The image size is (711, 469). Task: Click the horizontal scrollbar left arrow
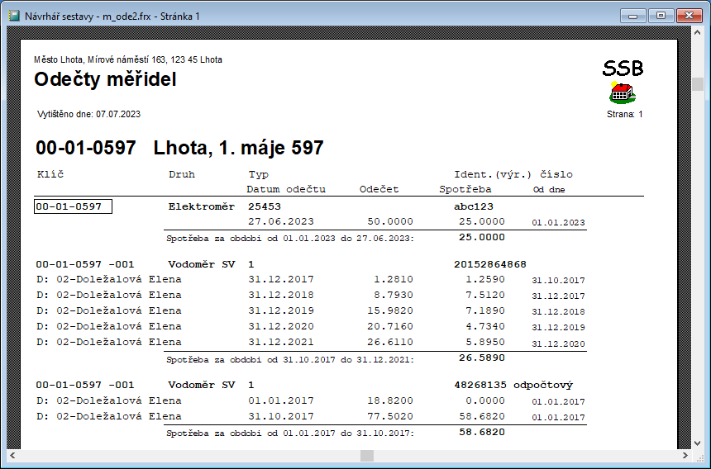coord(12,455)
